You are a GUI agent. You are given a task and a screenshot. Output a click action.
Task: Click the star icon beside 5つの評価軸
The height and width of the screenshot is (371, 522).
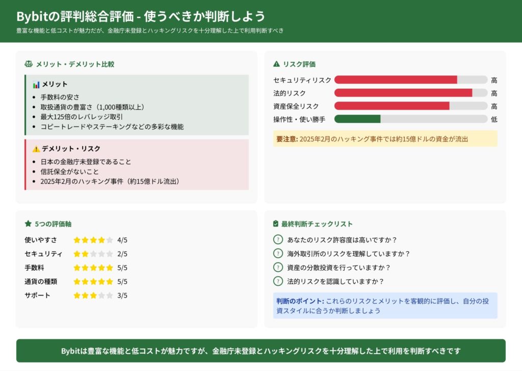29,224
